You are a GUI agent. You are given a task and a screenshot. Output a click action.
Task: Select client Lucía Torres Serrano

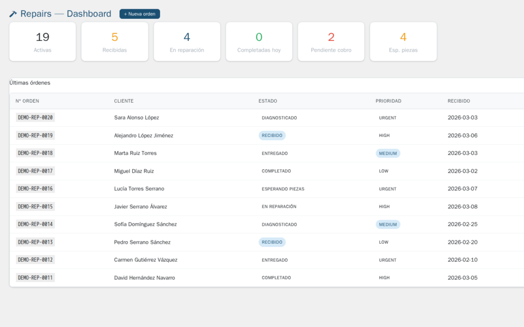[139, 189]
